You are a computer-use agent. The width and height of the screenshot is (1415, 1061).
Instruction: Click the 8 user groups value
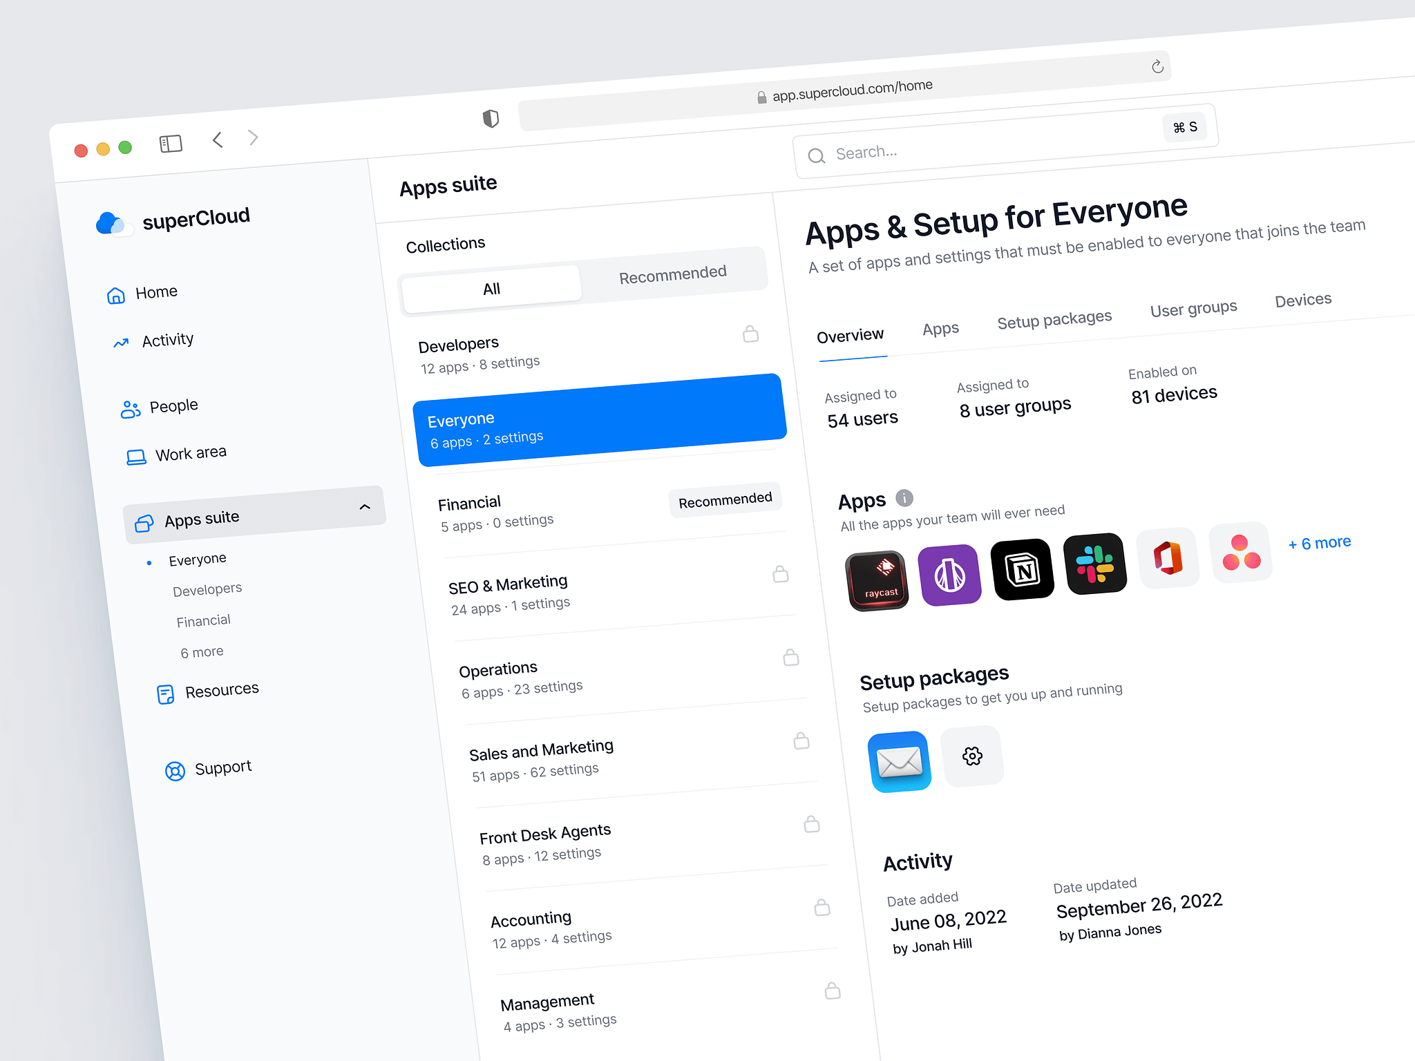point(1015,408)
